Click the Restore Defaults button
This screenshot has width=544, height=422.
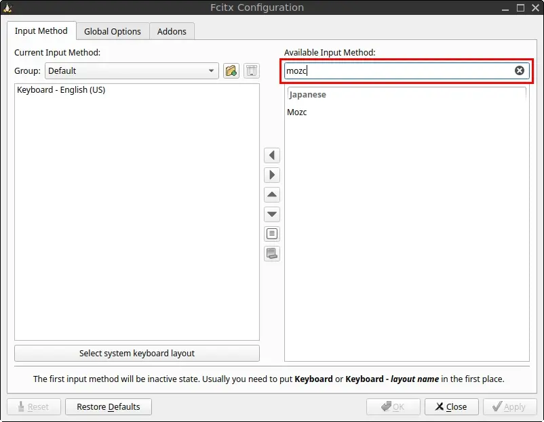click(109, 406)
